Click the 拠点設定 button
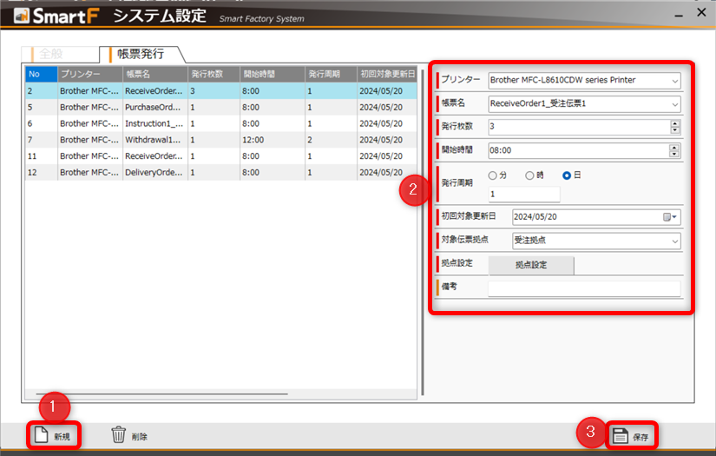The image size is (716, 456). pos(531,265)
